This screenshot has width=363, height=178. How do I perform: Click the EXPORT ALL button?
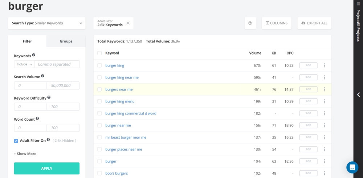[x=314, y=23]
